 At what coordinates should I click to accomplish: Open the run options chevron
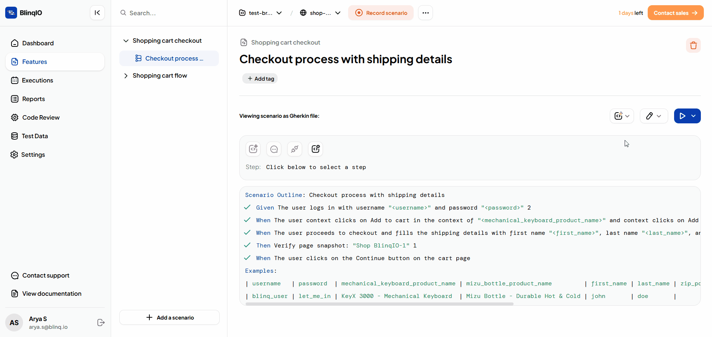694,116
